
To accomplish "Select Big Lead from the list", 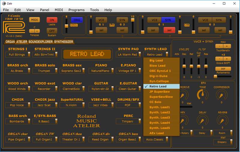I will click(x=161, y=60).
